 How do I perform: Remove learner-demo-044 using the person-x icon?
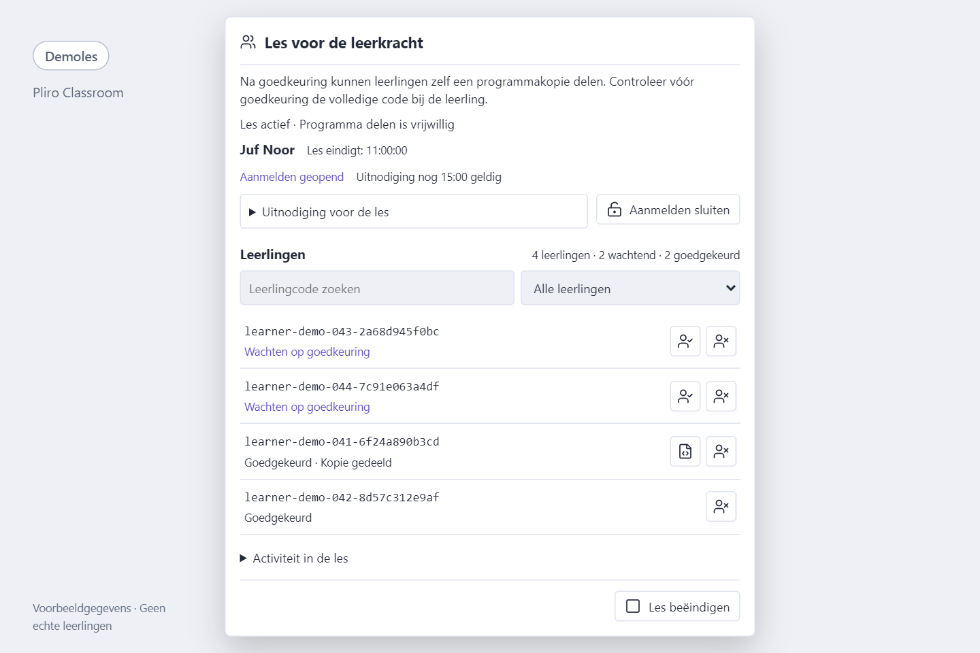pos(721,396)
